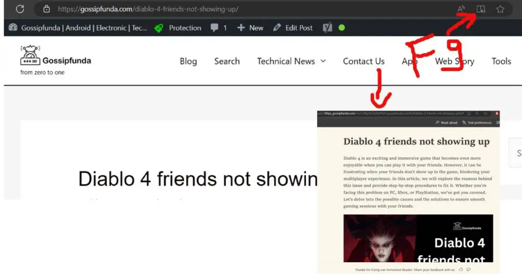This screenshot has height=274, width=522.
Task: Click Gossipfunda site title text
Action: [67, 61]
